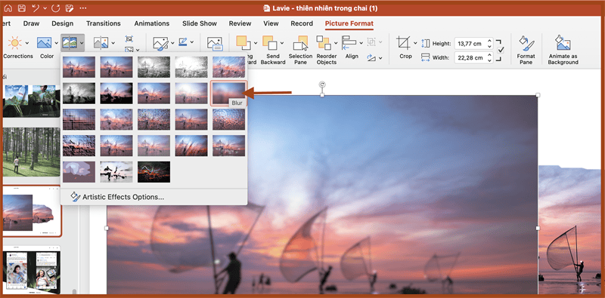Select the social media posts slide thumbnail
605x298 pixels.
[32, 269]
